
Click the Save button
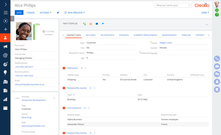pyautogui.click(x=19, y=13)
